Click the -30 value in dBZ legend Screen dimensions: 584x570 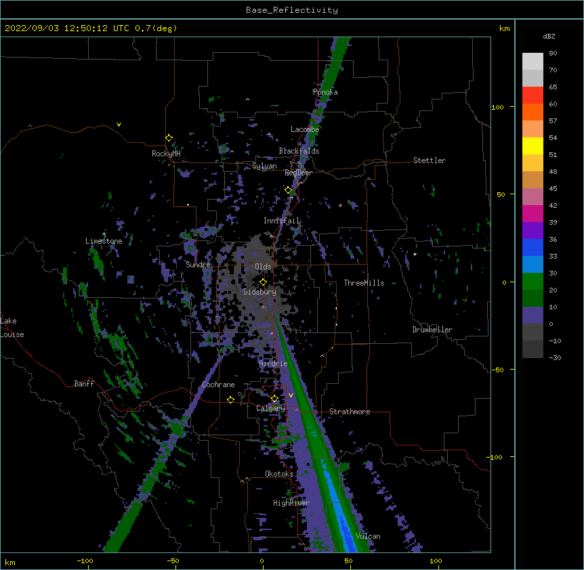pyautogui.click(x=555, y=357)
